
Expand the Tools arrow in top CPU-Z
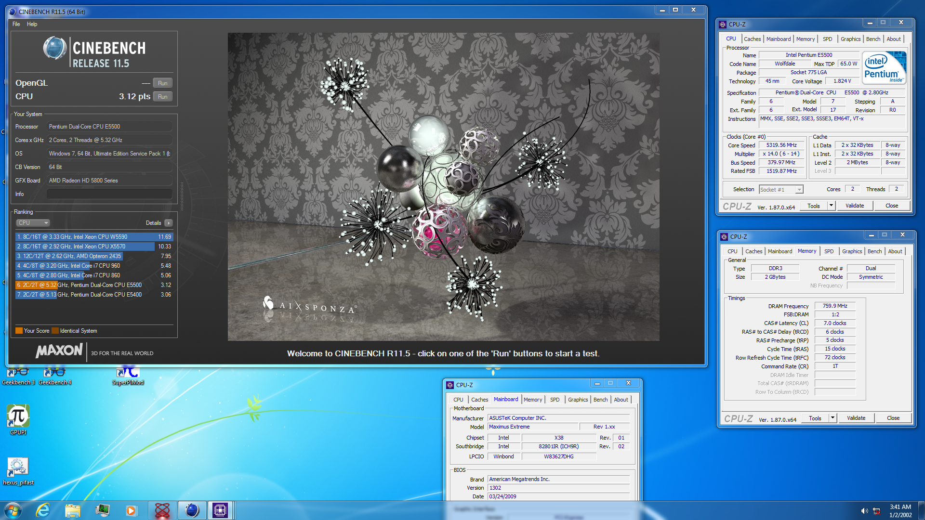coord(831,206)
